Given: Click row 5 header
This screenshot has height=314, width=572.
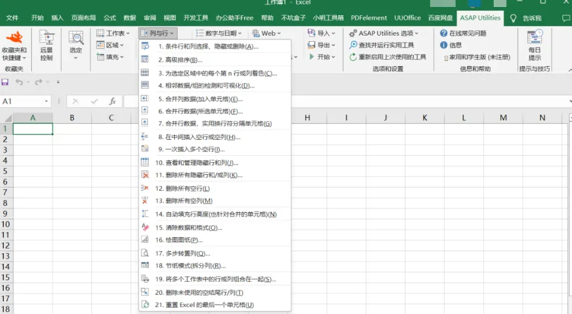Looking at the screenshot, I should pyautogui.click(x=6, y=172).
